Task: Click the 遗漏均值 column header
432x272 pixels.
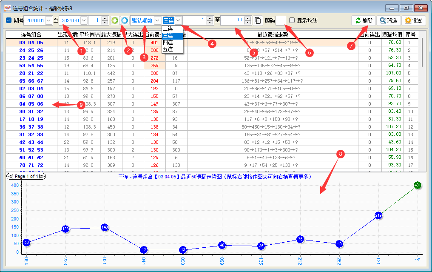Action: tap(392, 35)
